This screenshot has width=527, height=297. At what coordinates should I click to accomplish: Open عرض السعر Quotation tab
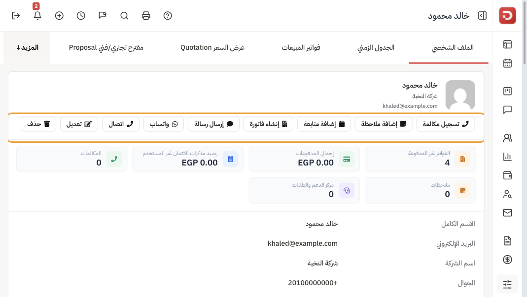212,47
